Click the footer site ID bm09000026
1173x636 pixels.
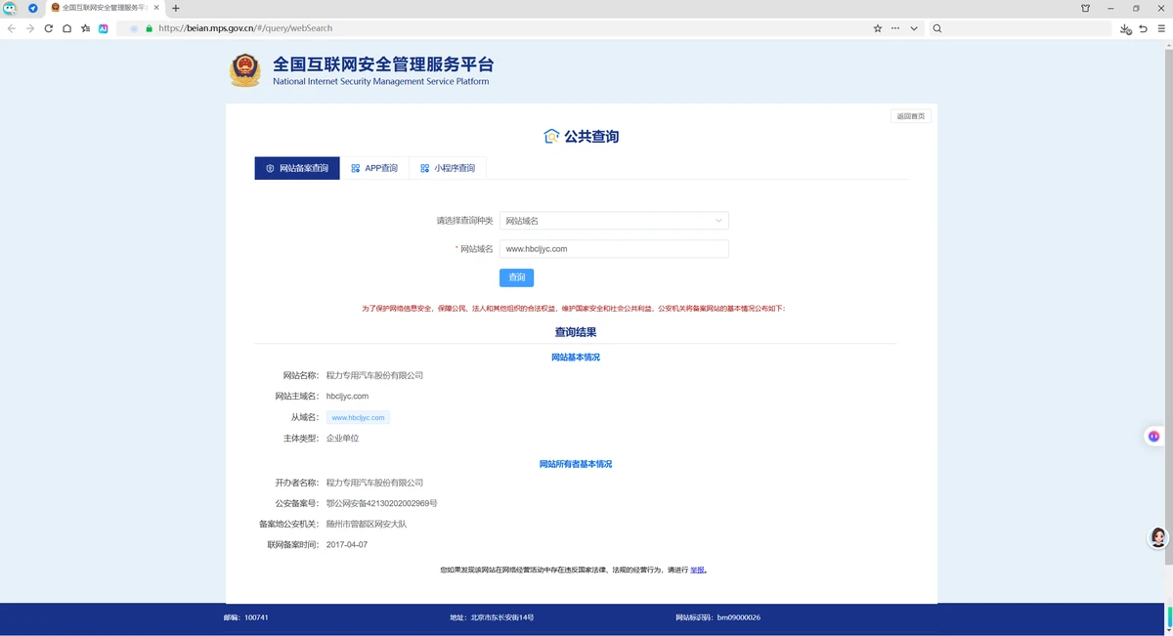(x=739, y=617)
